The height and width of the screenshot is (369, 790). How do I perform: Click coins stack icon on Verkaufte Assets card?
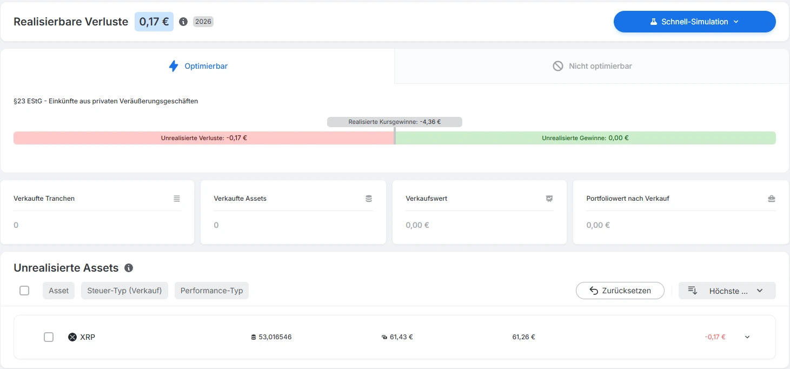[x=369, y=199]
